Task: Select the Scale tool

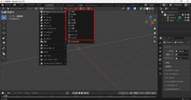Action: coord(4,38)
